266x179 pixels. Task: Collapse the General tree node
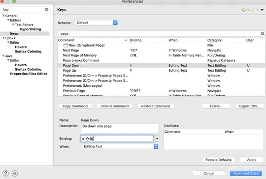[3, 16]
